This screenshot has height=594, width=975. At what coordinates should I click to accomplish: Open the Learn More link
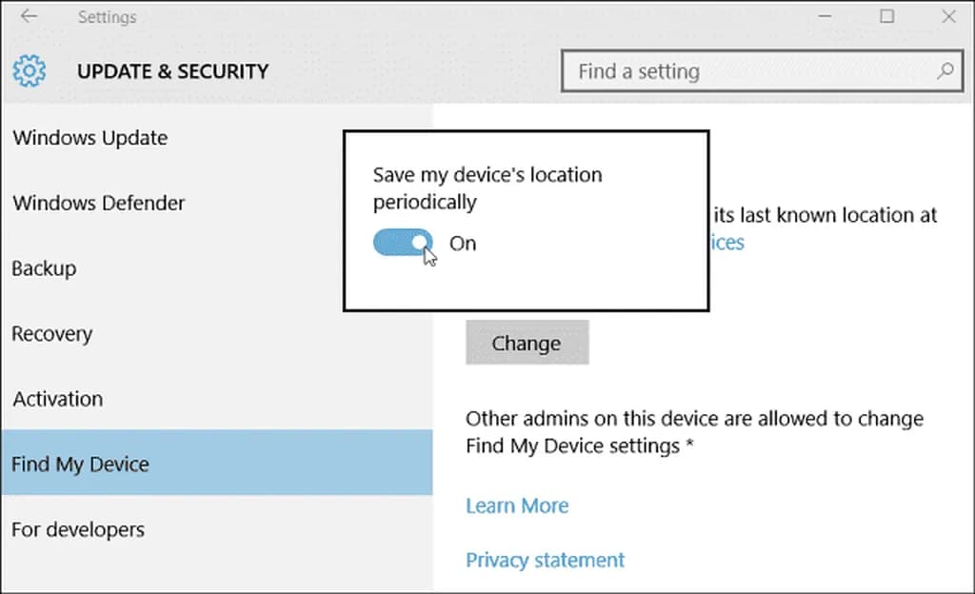pos(517,505)
